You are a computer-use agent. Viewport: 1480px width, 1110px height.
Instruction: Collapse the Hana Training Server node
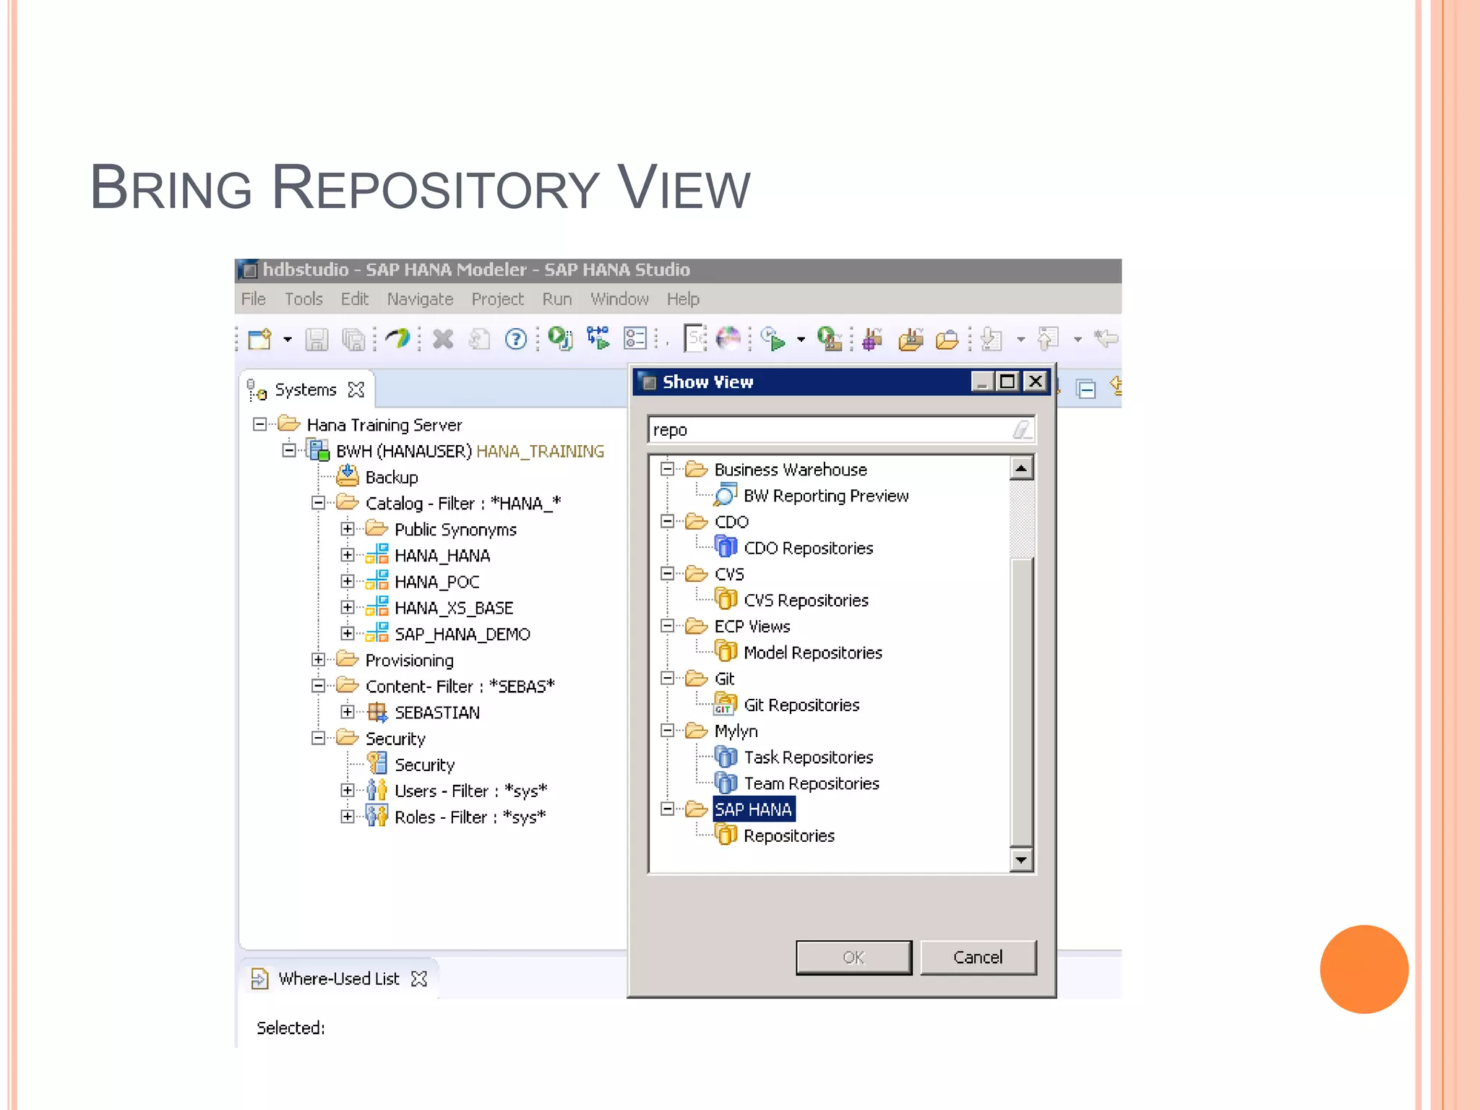260,424
